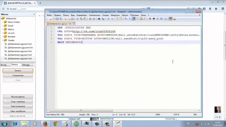The width and height of the screenshot is (226, 127).
Task: Click the Synchronize Vertical Scrolling icon
Action: point(117,19)
